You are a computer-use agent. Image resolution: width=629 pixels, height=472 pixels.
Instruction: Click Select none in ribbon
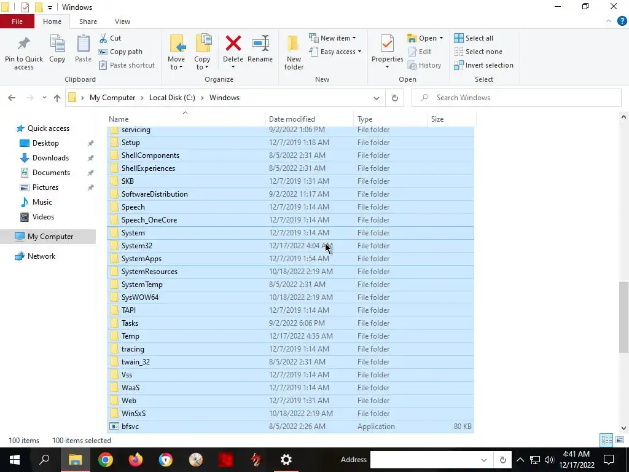coord(478,52)
